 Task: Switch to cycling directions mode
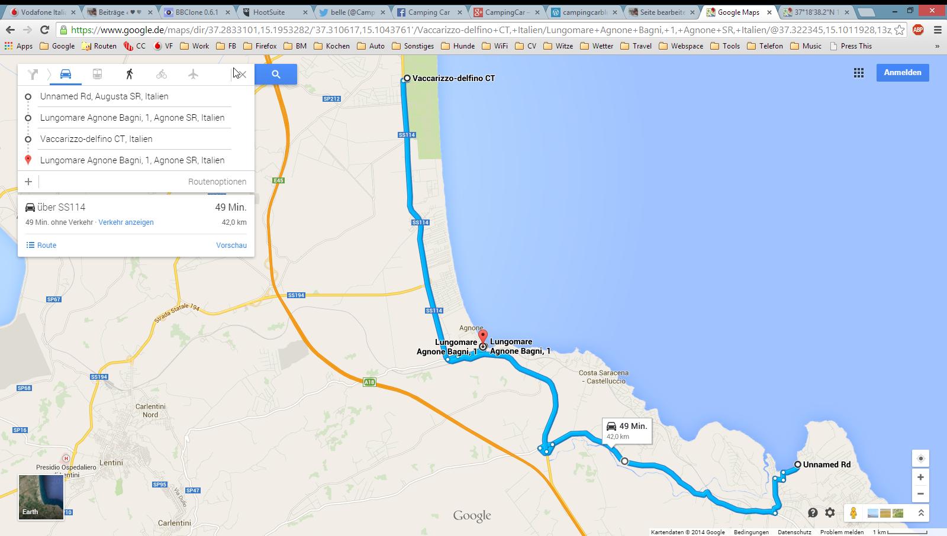point(161,74)
